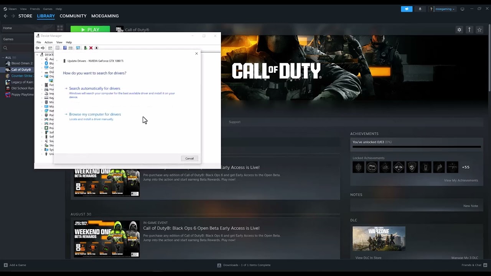Open Downloads status at bottom bar
491x276 pixels.
[244, 265]
